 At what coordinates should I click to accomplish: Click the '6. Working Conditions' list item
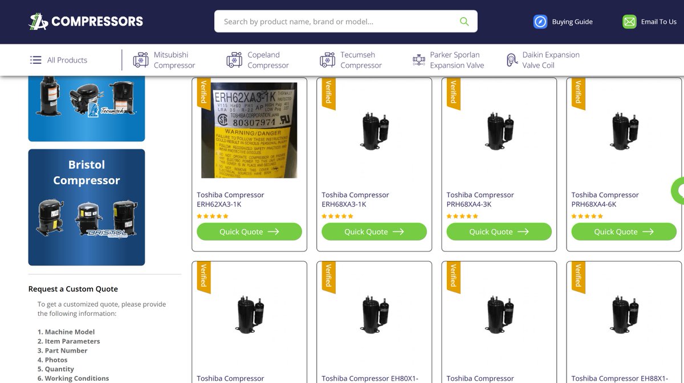pyautogui.click(x=73, y=378)
